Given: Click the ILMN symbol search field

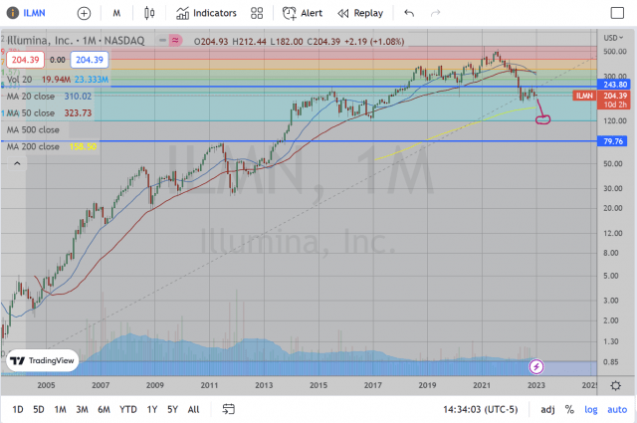Looking at the screenshot, I should [x=35, y=13].
